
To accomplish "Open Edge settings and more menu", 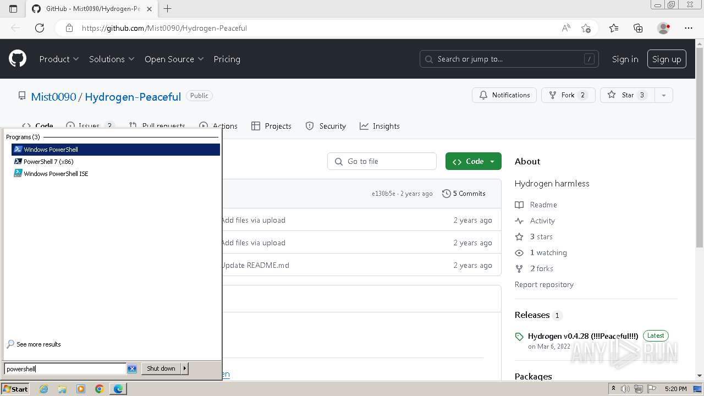I will 689,28.
